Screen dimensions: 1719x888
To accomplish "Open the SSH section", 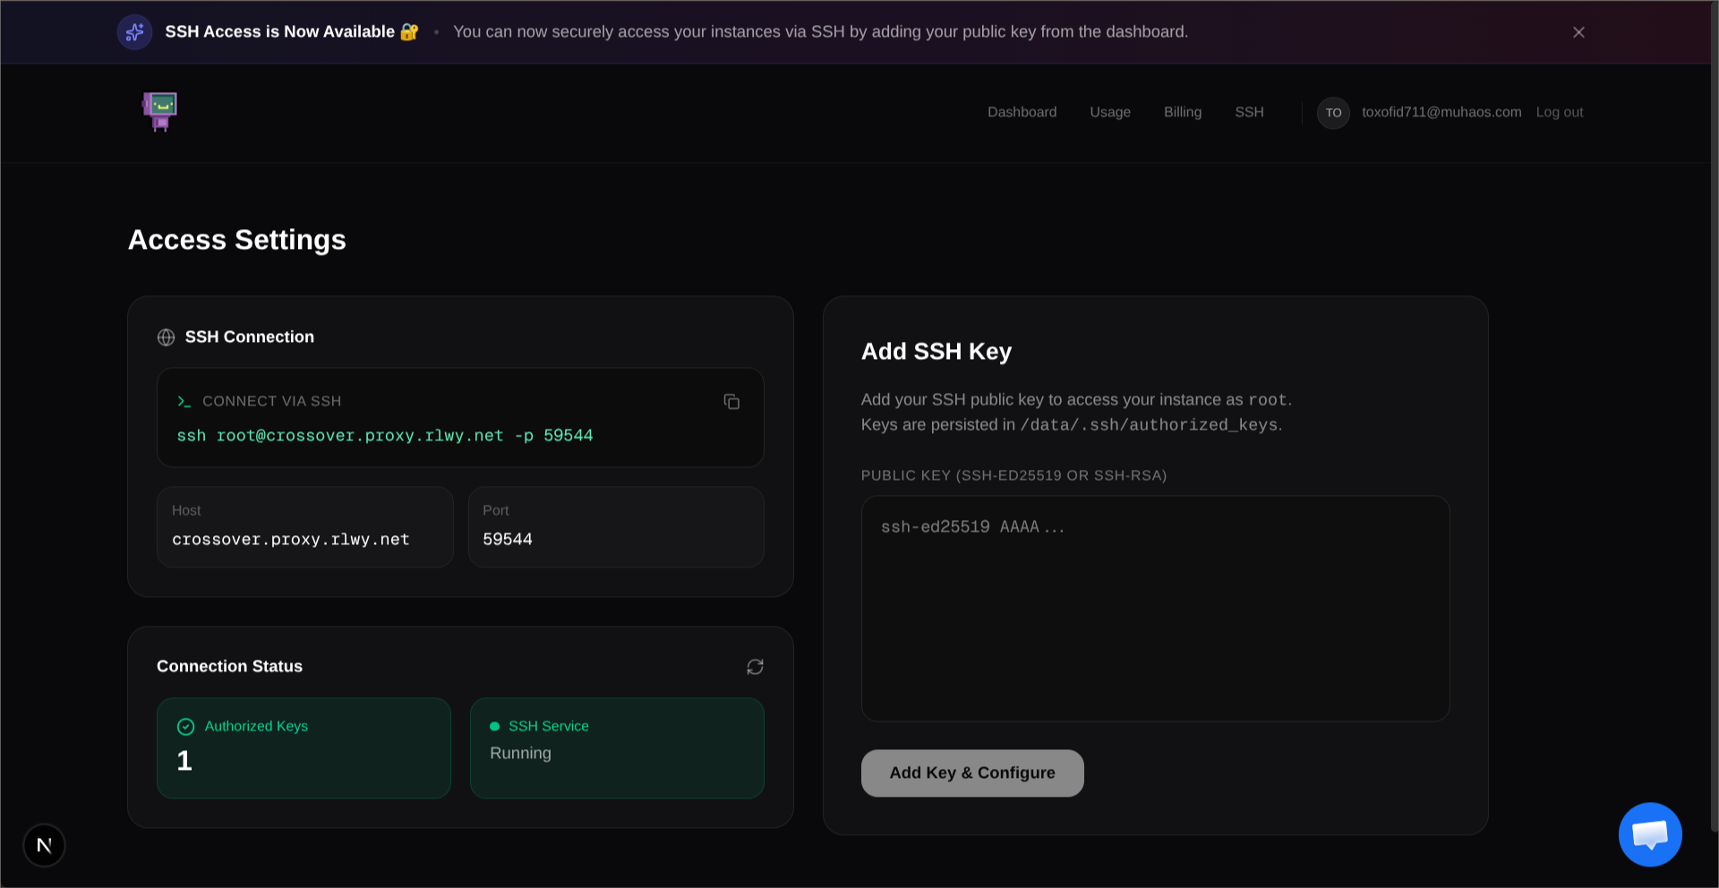I will pos(1250,112).
